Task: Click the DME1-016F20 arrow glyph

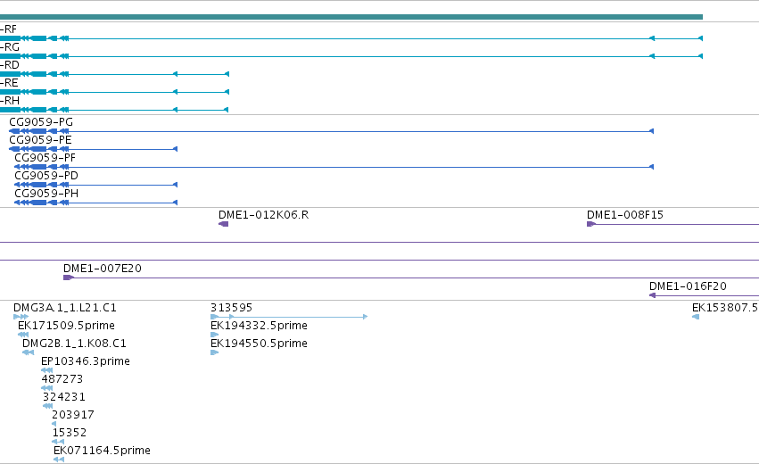Action: coord(653,295)
